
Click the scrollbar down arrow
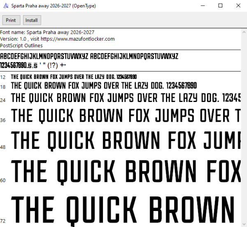pos(244,224)
